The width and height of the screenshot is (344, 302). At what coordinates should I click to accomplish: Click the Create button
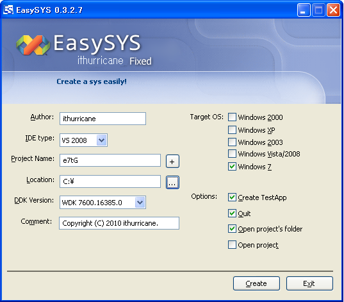(256, 283)
